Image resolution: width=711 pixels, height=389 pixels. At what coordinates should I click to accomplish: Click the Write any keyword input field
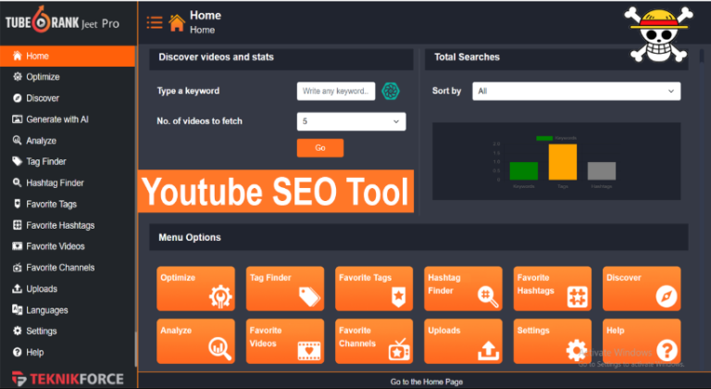click(x=336, y=92)
